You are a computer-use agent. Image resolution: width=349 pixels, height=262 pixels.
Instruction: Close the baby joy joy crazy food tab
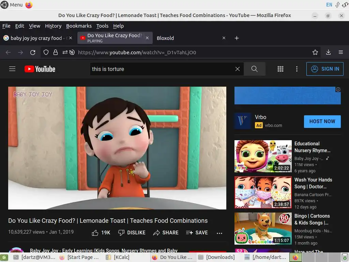tap(71, 38)
